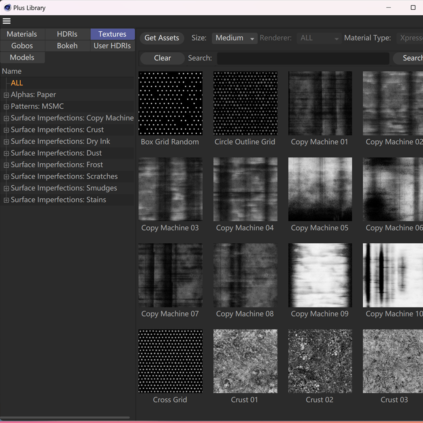The width and height of the screenshot is (423, 423).
Task: Select the Cross Grid texture thumbnail
Action: (x=170, y=361)
